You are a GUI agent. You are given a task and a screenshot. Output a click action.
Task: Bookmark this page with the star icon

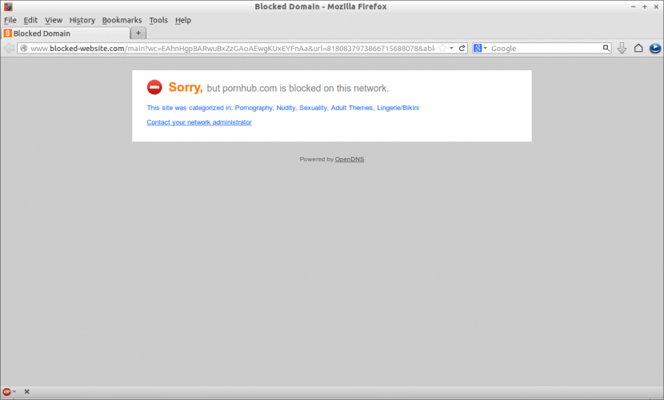(x=442, y=48)
